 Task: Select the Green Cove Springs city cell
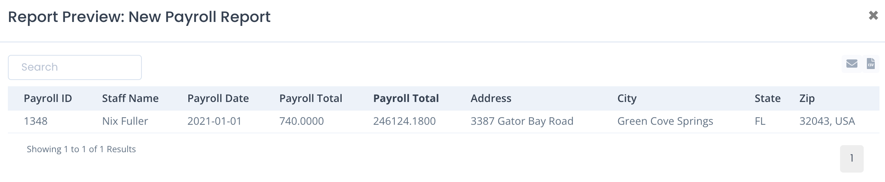[665, 121]
